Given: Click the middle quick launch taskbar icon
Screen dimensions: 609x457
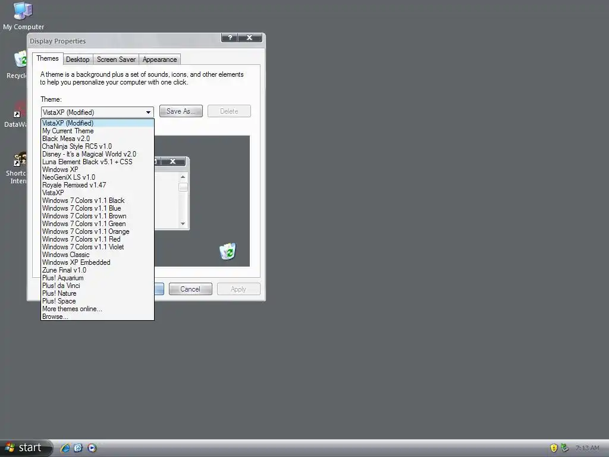Looking at the screenshot, I should coord(79,448).
